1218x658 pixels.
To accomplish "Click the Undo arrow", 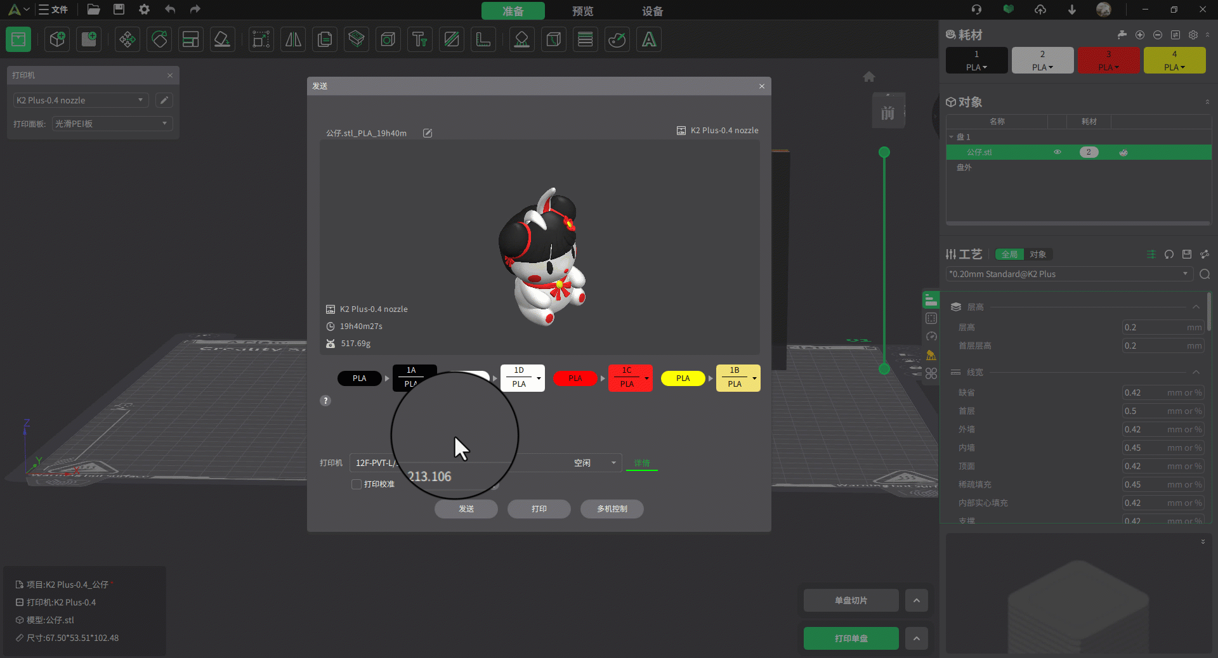I will 170,10.
